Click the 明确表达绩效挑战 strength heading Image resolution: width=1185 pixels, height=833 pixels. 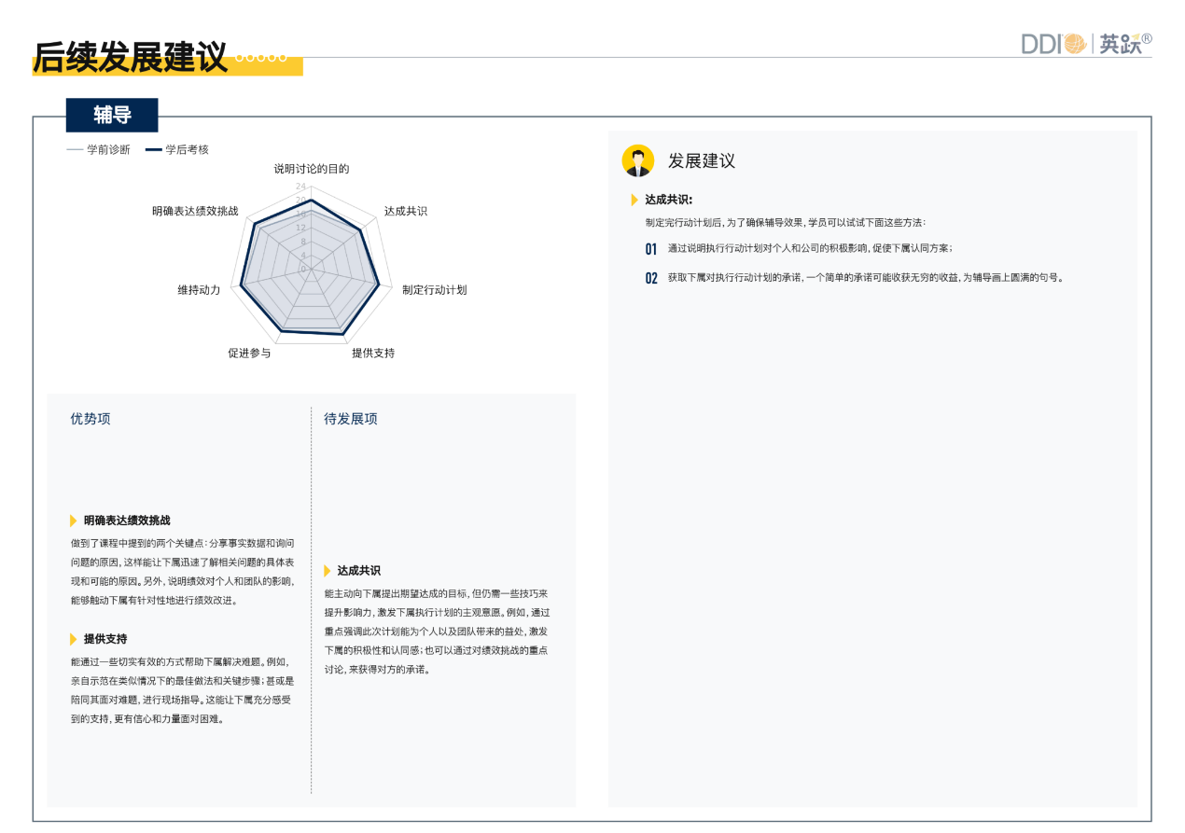pos(127,521)
